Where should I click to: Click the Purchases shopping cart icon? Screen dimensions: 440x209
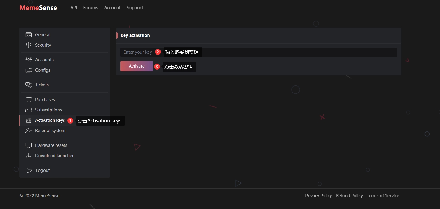(x=29, y=100)
